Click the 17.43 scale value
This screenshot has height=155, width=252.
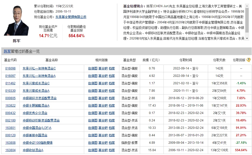pyautogui.click(x=152, y=106)
